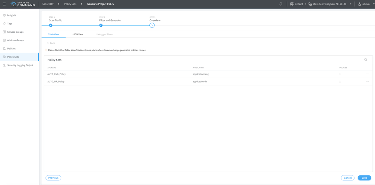Click the AUTO_HR_Policy name cell
This screenshot has width=375, height=185.
56,82
